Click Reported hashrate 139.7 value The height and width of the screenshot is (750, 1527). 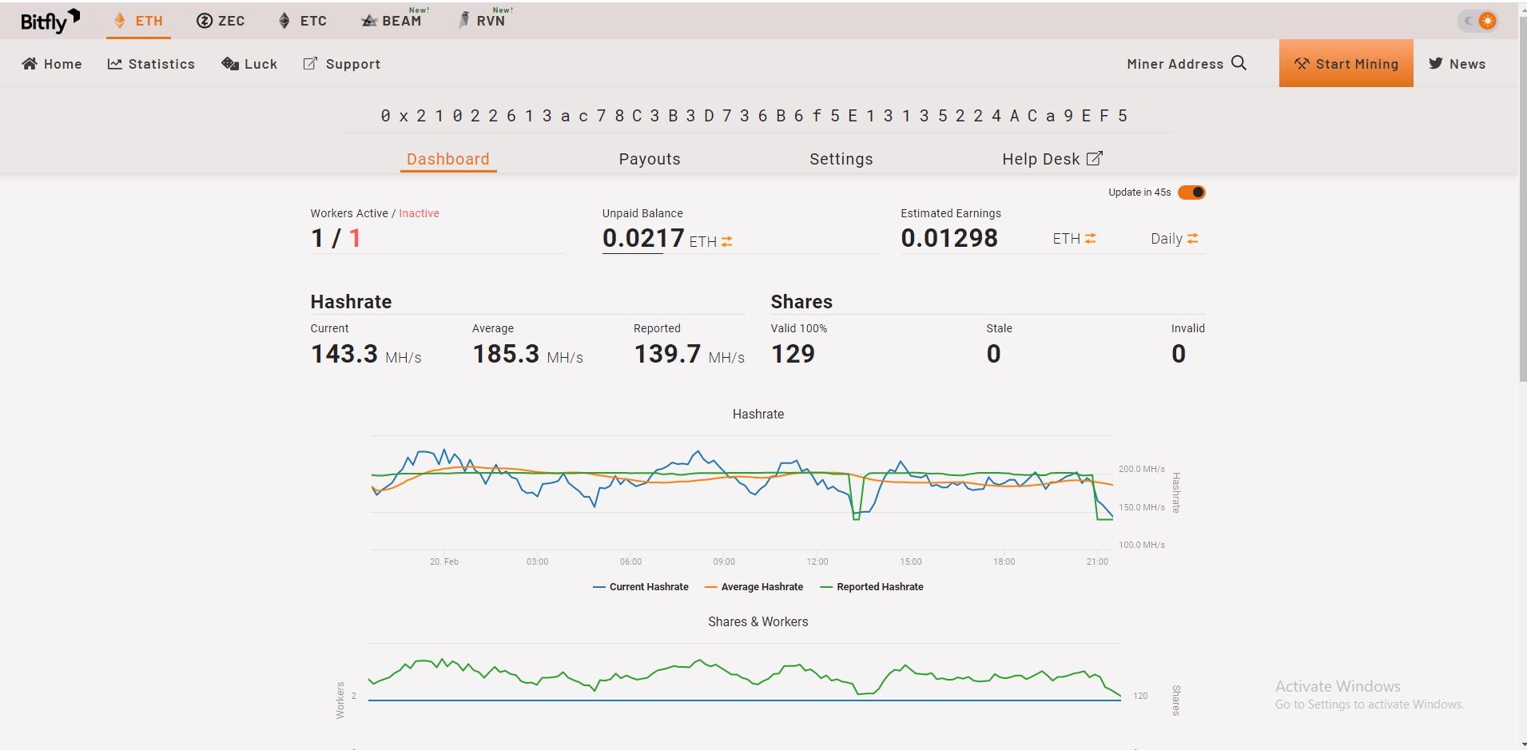[x=667, y=354]
